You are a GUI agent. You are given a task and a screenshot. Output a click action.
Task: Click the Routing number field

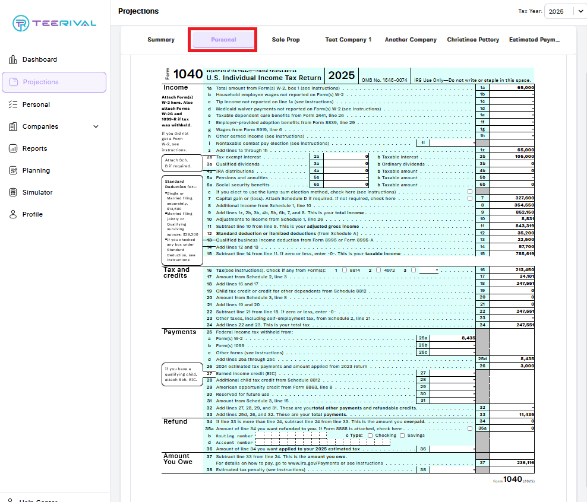tap(291, 436)
